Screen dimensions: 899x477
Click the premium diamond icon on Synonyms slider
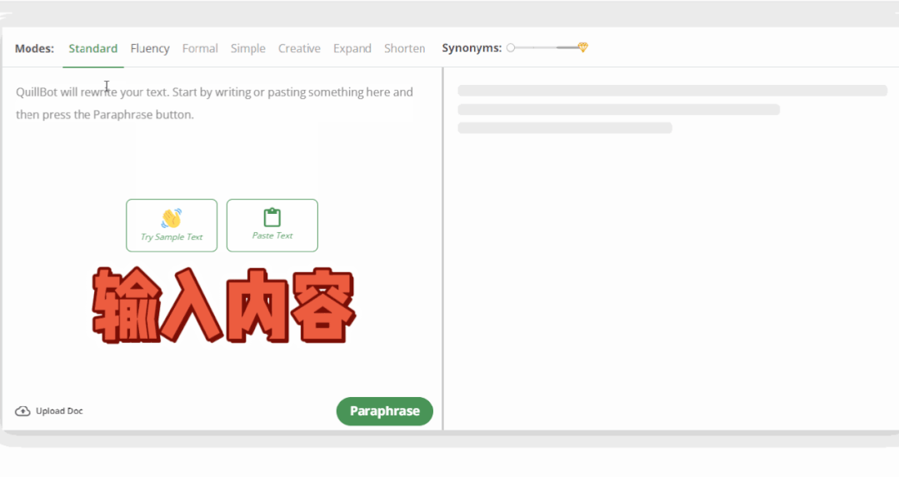tap(582, 47)
